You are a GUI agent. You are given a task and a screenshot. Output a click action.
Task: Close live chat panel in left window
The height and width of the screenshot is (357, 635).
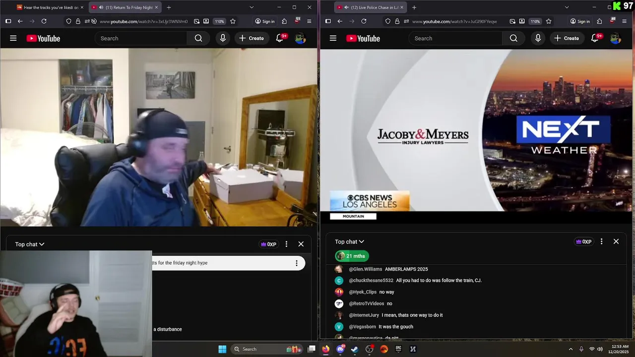tap(301, 244)
